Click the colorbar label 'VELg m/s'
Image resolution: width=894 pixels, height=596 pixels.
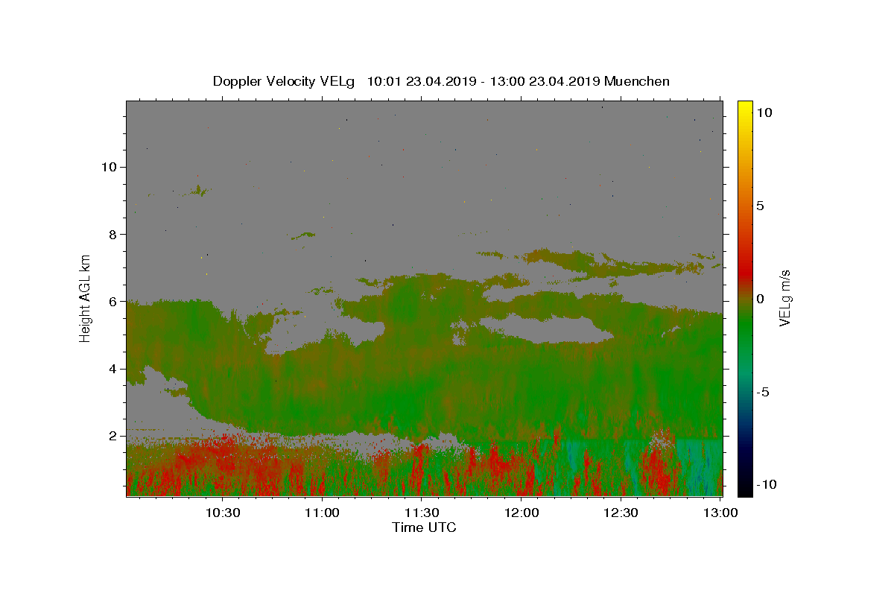[784, 298]
